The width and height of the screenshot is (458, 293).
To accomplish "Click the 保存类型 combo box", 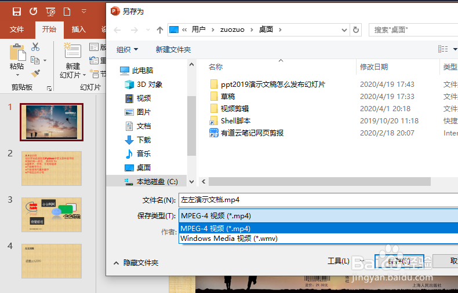I will tap(318, 216).
